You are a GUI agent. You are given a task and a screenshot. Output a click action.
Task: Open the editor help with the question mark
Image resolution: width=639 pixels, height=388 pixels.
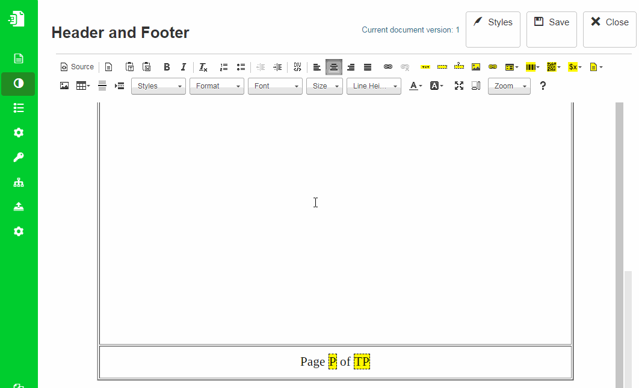[542, 86]
